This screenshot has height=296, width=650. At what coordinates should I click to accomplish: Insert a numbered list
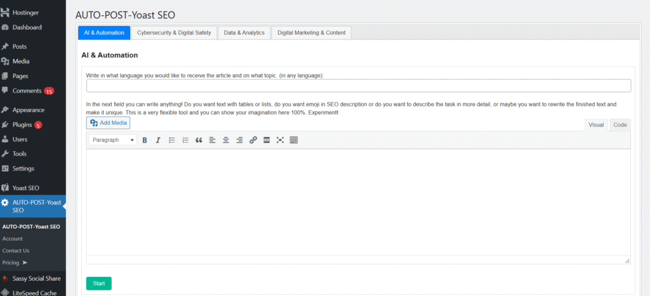(185, 140)
